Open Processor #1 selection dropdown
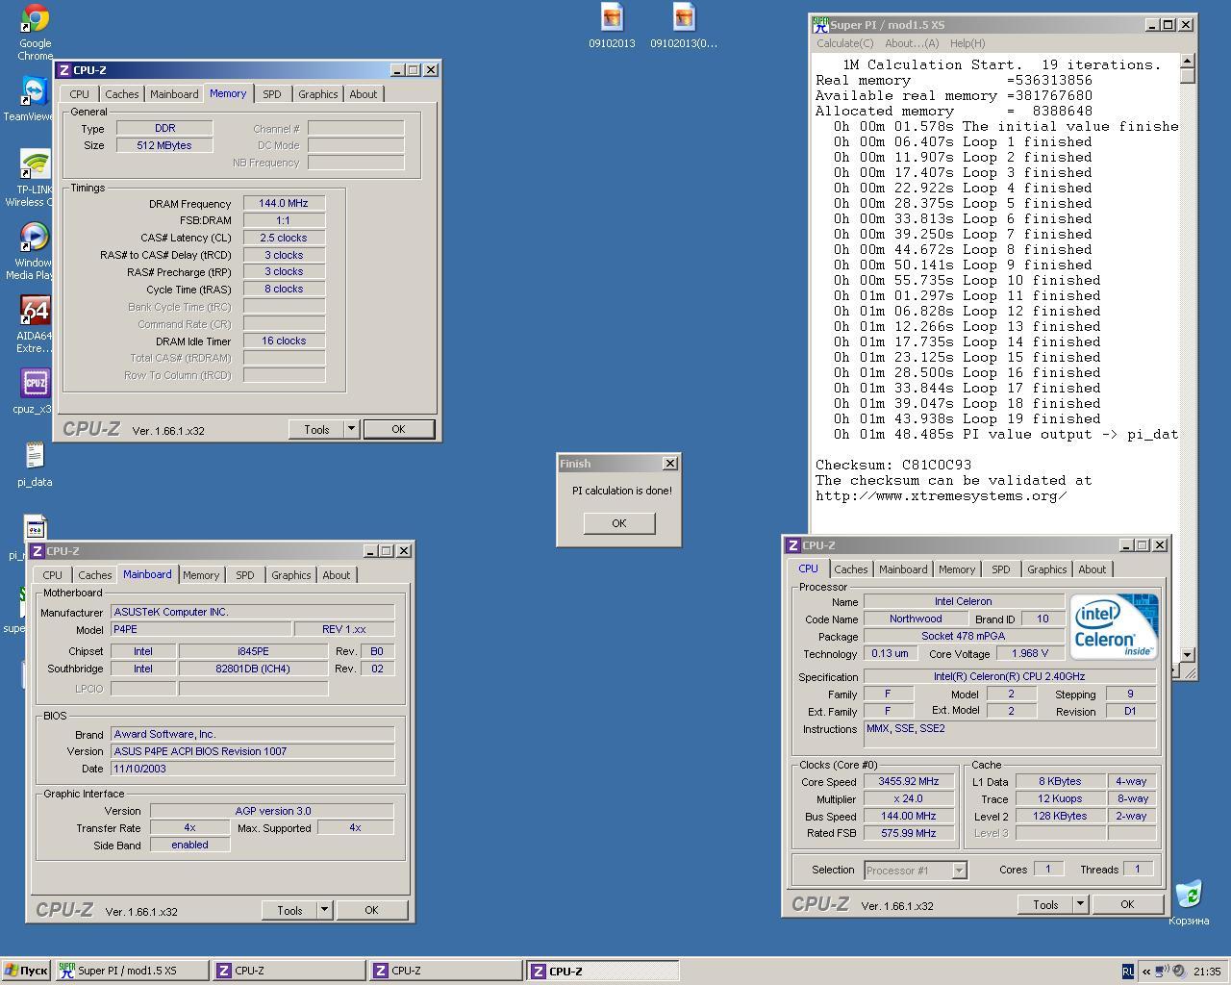The image size is (1231, 985). click(959, 871)
